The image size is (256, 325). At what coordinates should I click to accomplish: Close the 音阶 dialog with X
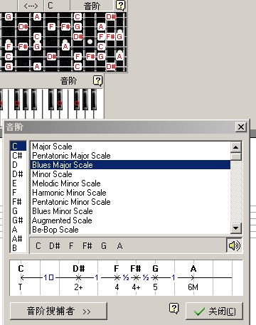click(x=241, y=127)
